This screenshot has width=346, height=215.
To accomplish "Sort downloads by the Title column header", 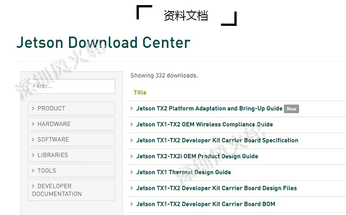I will pos(140,92).
